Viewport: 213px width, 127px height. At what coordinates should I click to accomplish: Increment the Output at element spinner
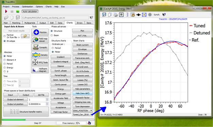[x=47, y=99]
